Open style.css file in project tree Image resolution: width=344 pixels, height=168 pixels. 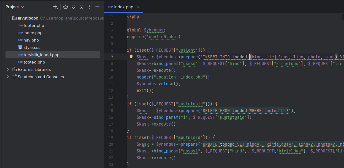click(x=32, y=48)
